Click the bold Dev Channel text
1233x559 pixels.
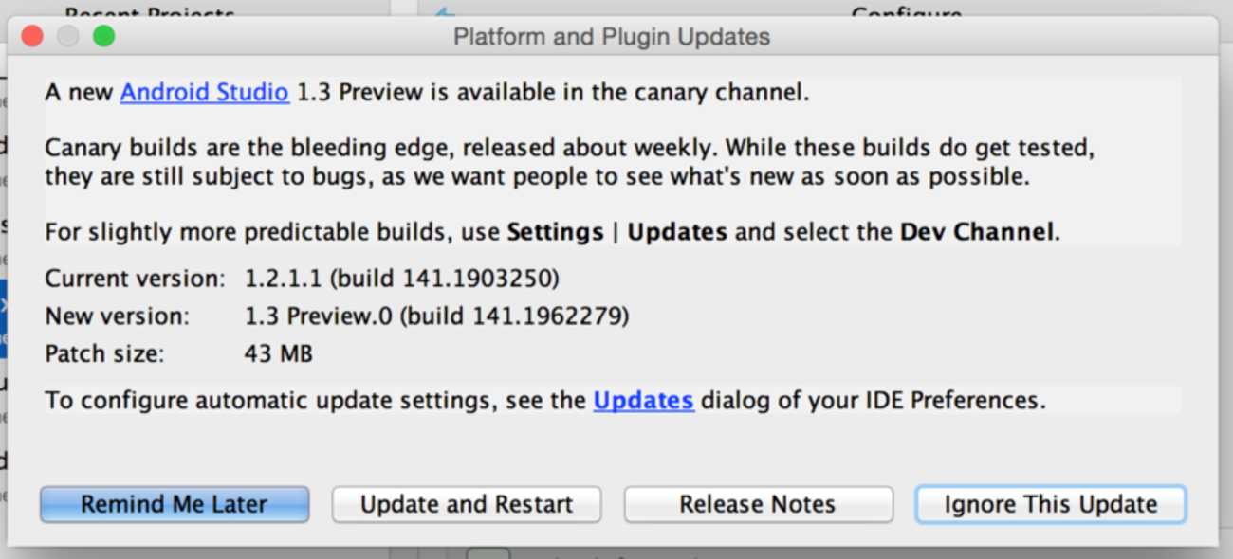click(976, 232)
